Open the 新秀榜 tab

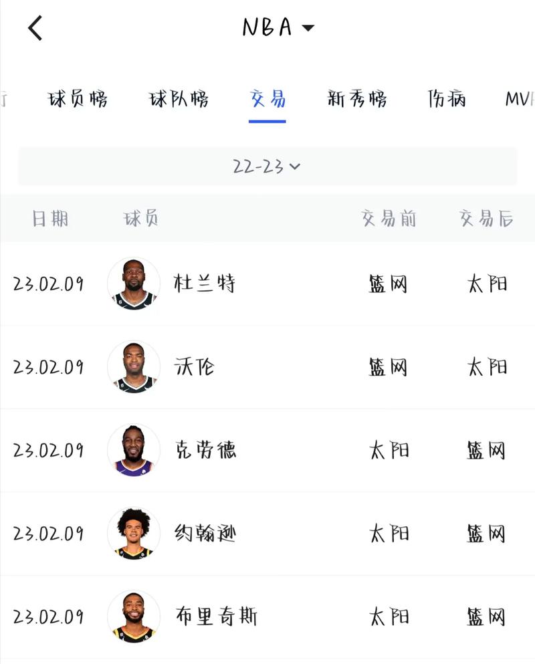pyautogui.click(x=357, y=100)
